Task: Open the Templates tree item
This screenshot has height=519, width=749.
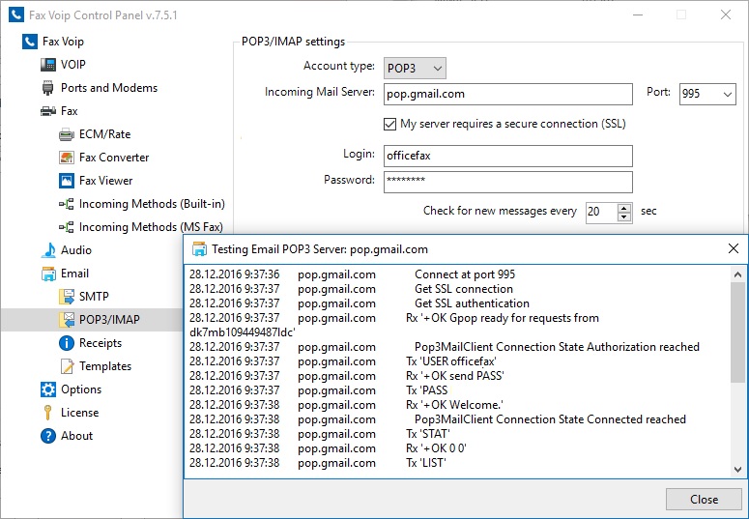Action: click(105, 366)
